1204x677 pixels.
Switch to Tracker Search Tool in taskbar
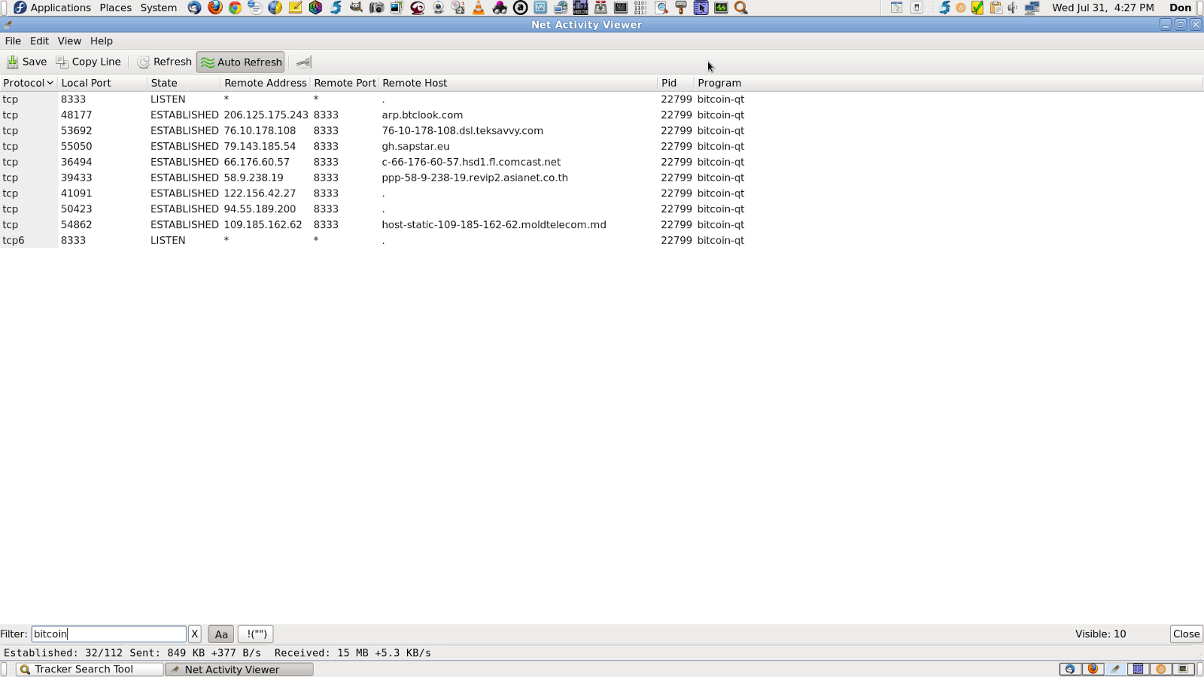click(x=90, y=669)
